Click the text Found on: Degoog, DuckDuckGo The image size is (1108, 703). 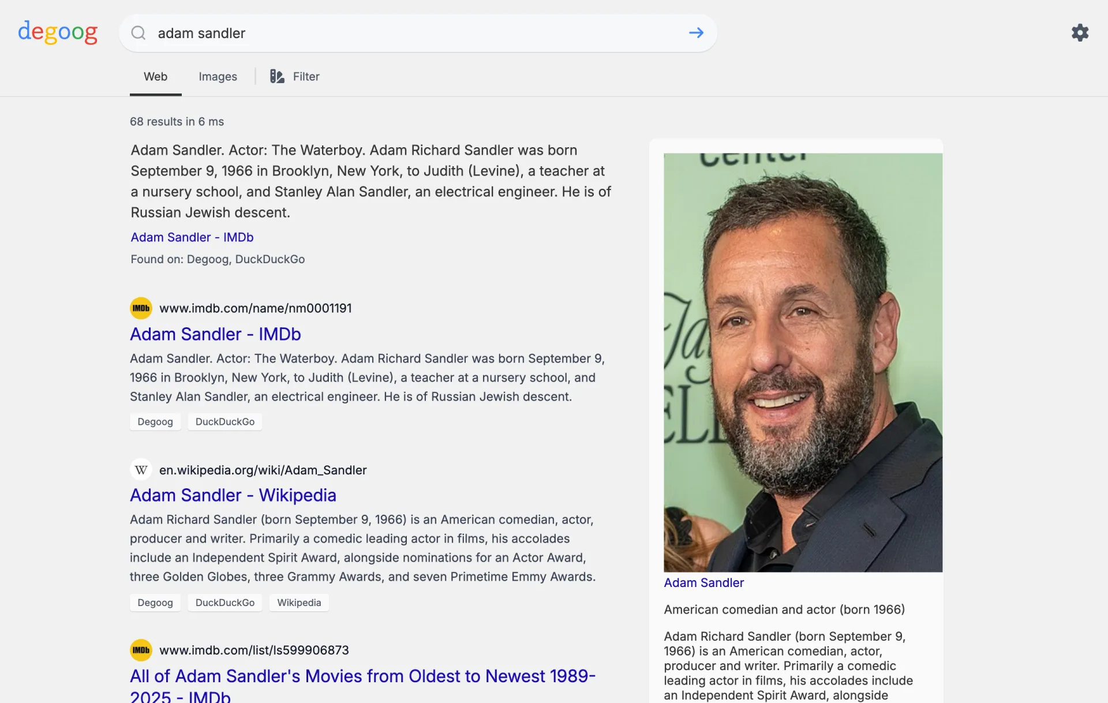[218, 259]
